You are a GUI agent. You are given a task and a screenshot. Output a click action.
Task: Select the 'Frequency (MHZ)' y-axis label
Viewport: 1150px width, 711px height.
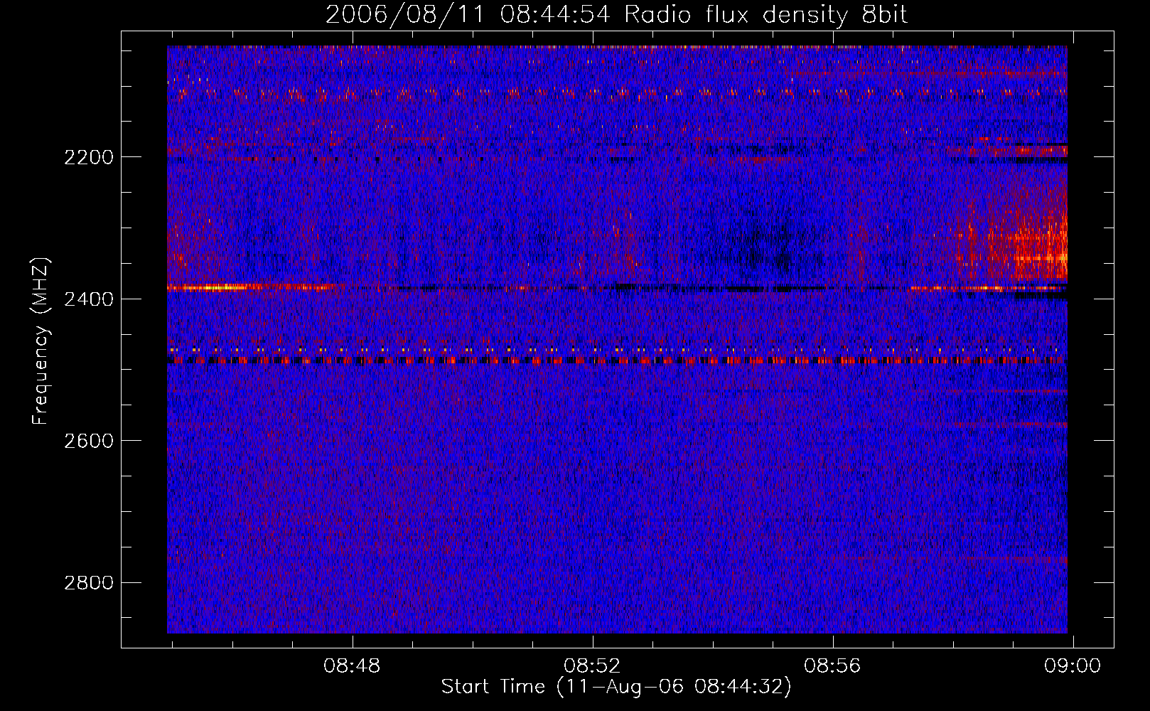point(41,341)
